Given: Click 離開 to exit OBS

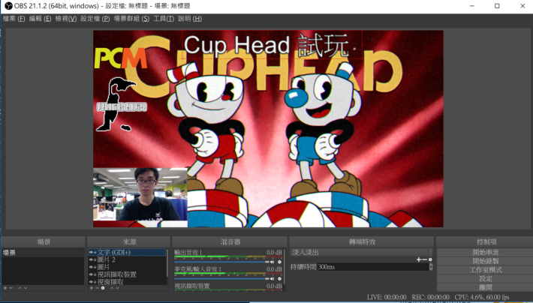Looking at the screenshot, I should point(486,287).
